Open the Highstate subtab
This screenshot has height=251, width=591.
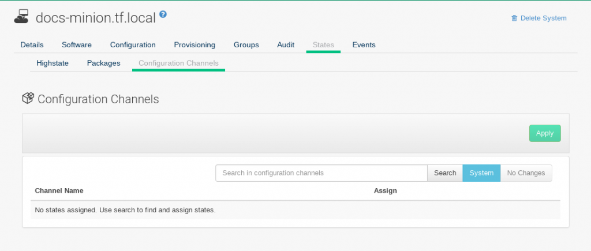(53, 63)
